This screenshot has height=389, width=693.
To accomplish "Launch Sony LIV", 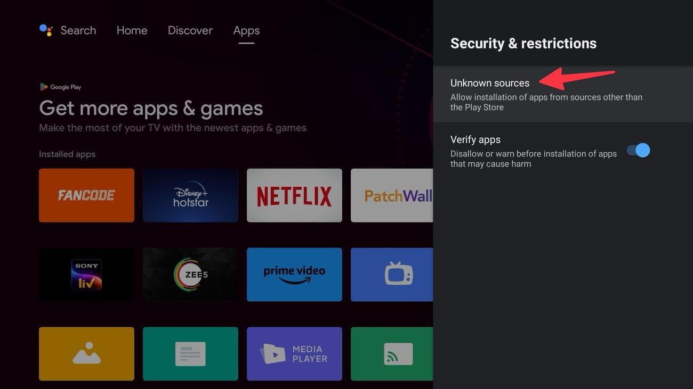I will coord(86,274).
